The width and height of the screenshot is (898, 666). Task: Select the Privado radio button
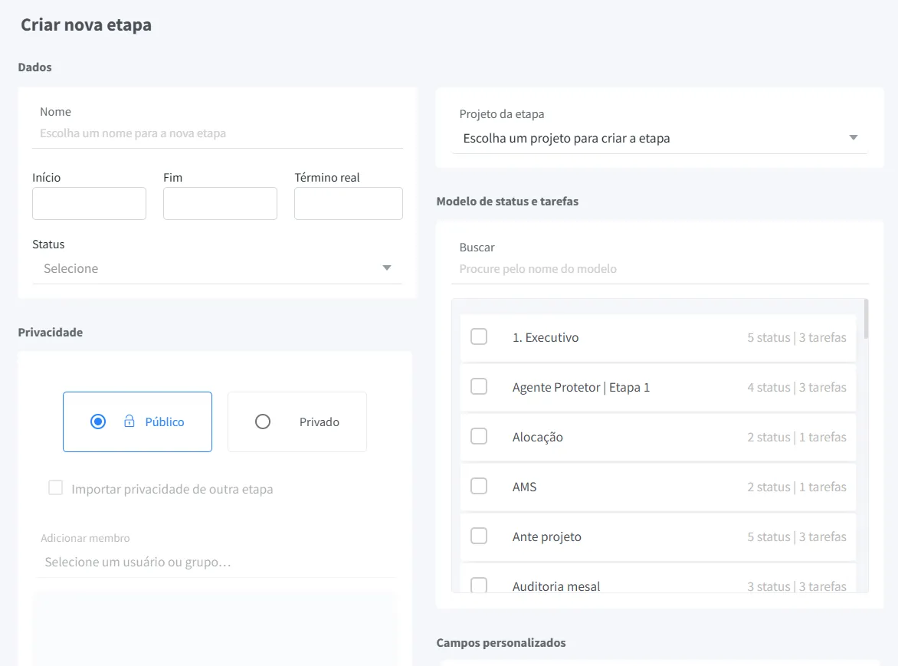[263, 422]
